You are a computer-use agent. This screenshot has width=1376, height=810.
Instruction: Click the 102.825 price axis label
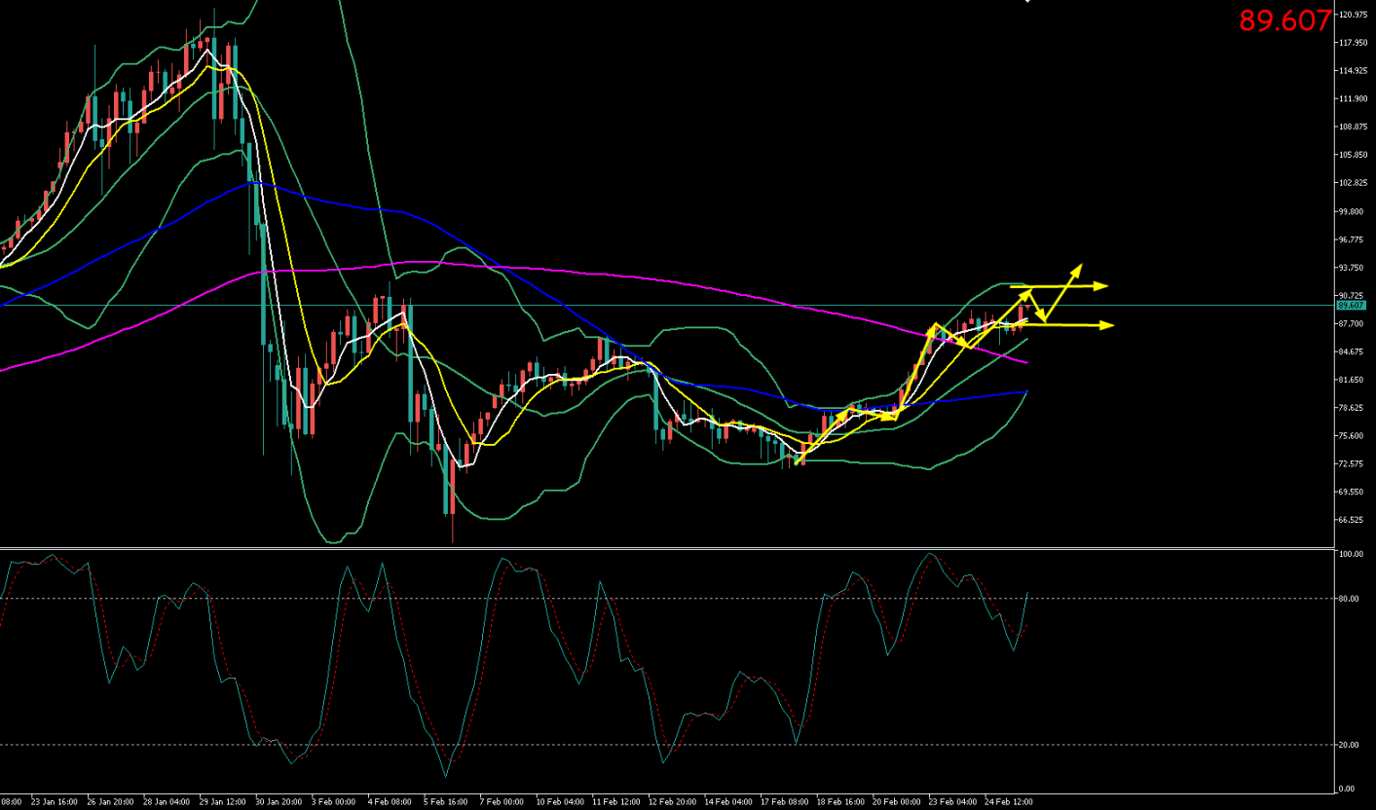point(1354,183)
